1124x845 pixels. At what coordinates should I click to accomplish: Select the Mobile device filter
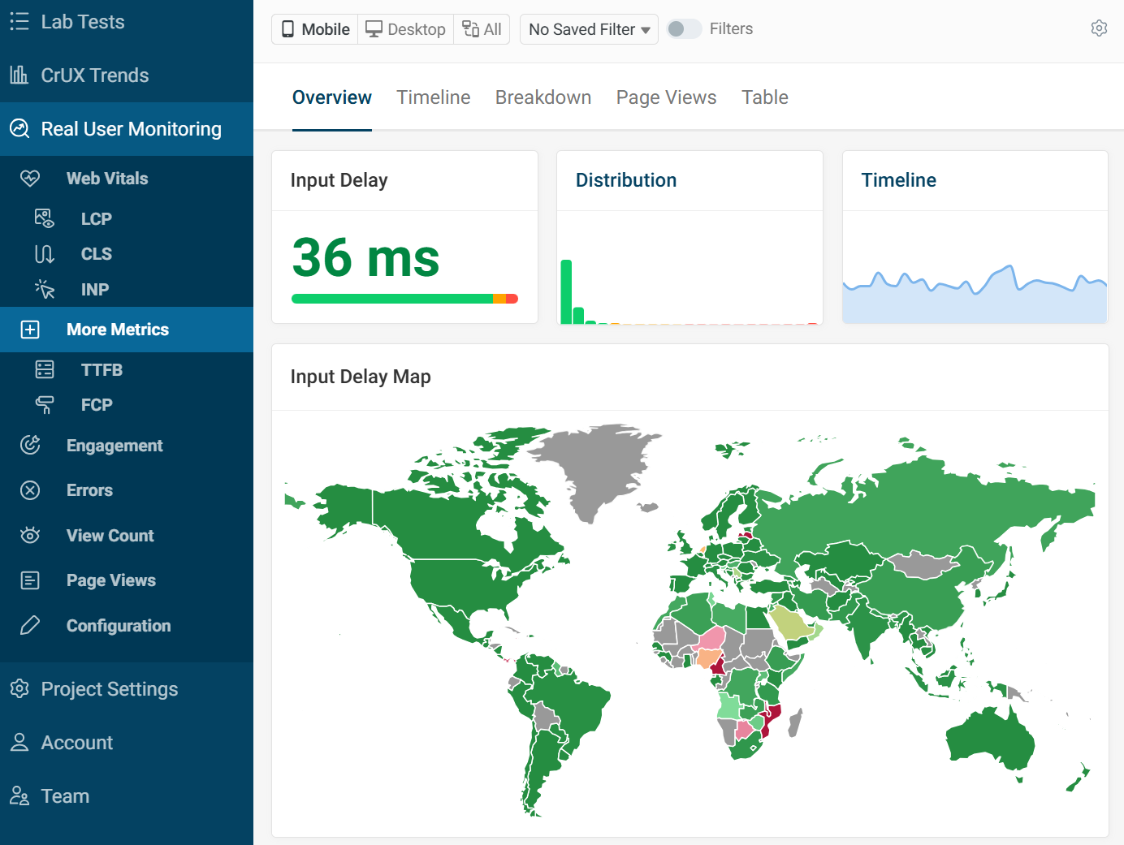pos(314,28)
